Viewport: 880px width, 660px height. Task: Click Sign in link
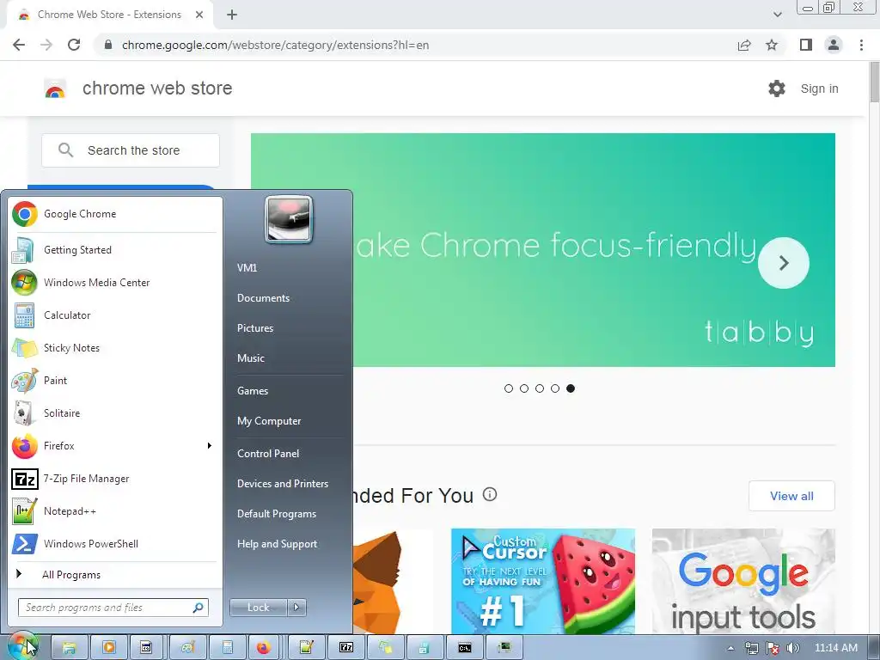pos(819,89)
